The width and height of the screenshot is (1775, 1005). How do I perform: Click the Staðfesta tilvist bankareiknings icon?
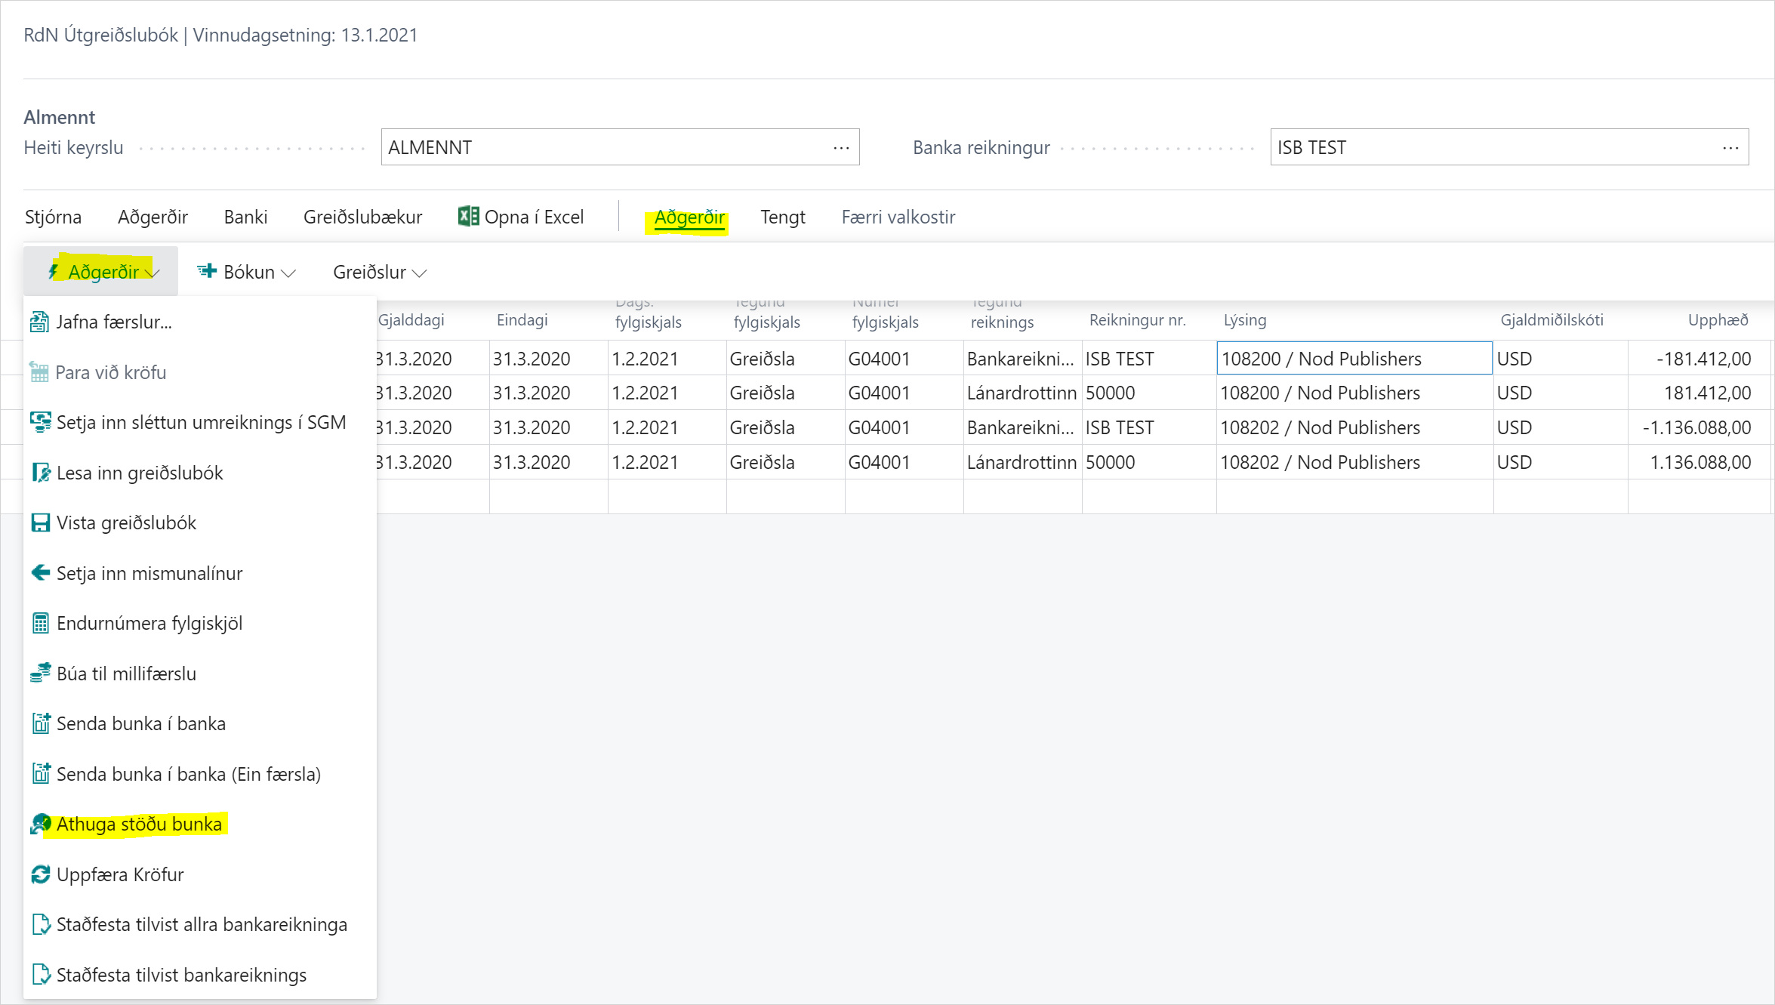pos(41,975)
